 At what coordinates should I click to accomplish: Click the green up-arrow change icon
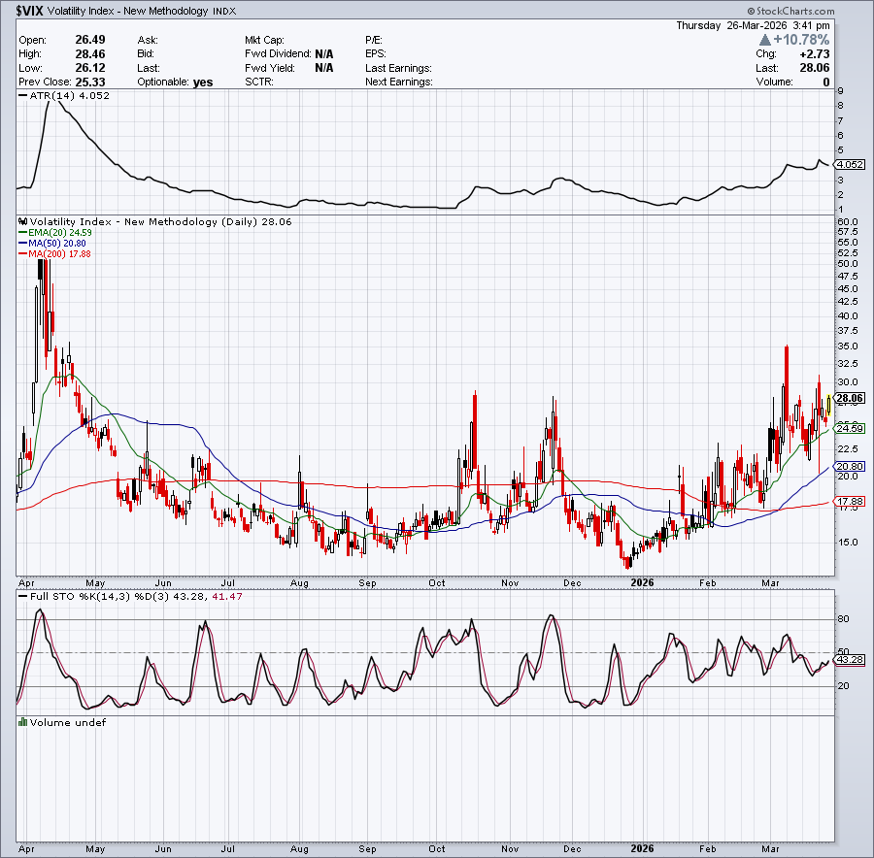765,40
